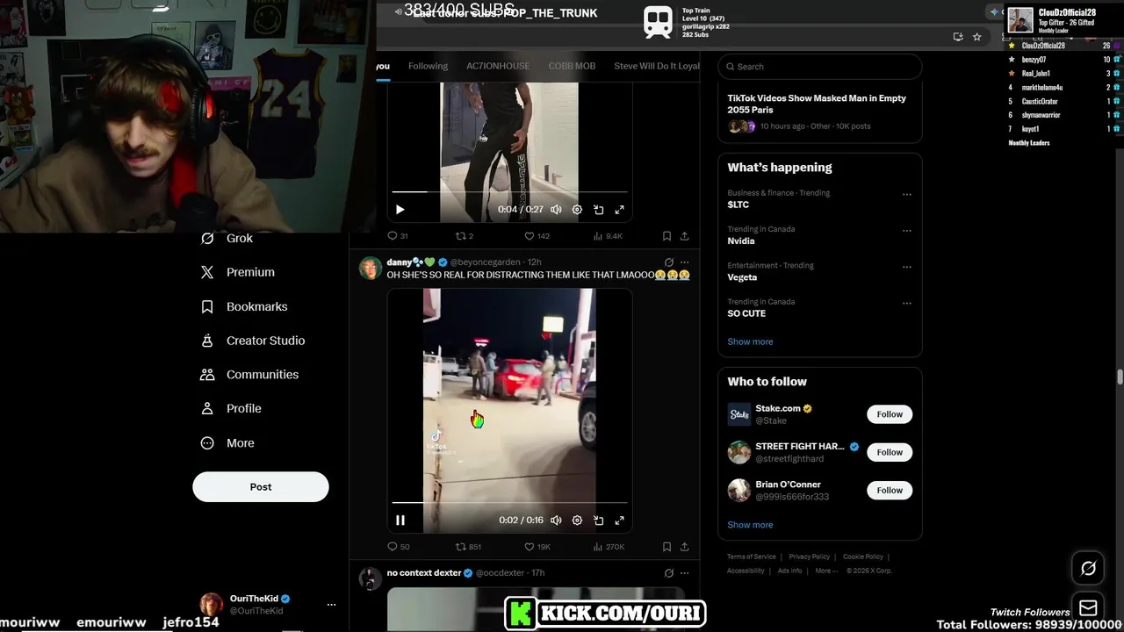The width and height of the screenshot is (1124, 632).
Task: Open more options on danny's post
Action: (x=684, y=262)
